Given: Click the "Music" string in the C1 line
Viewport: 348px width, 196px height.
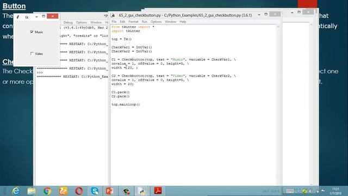Looking at the screenshot, I should pyautogui.click(x=178, y=59).
